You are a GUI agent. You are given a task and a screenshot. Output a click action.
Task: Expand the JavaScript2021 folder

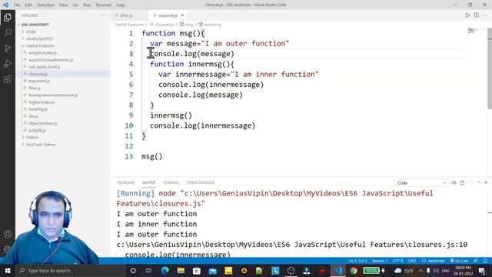click(39, 38)
